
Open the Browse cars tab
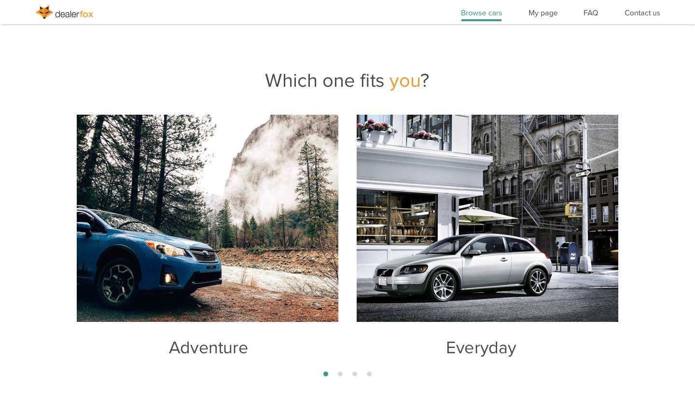[481, 13]
